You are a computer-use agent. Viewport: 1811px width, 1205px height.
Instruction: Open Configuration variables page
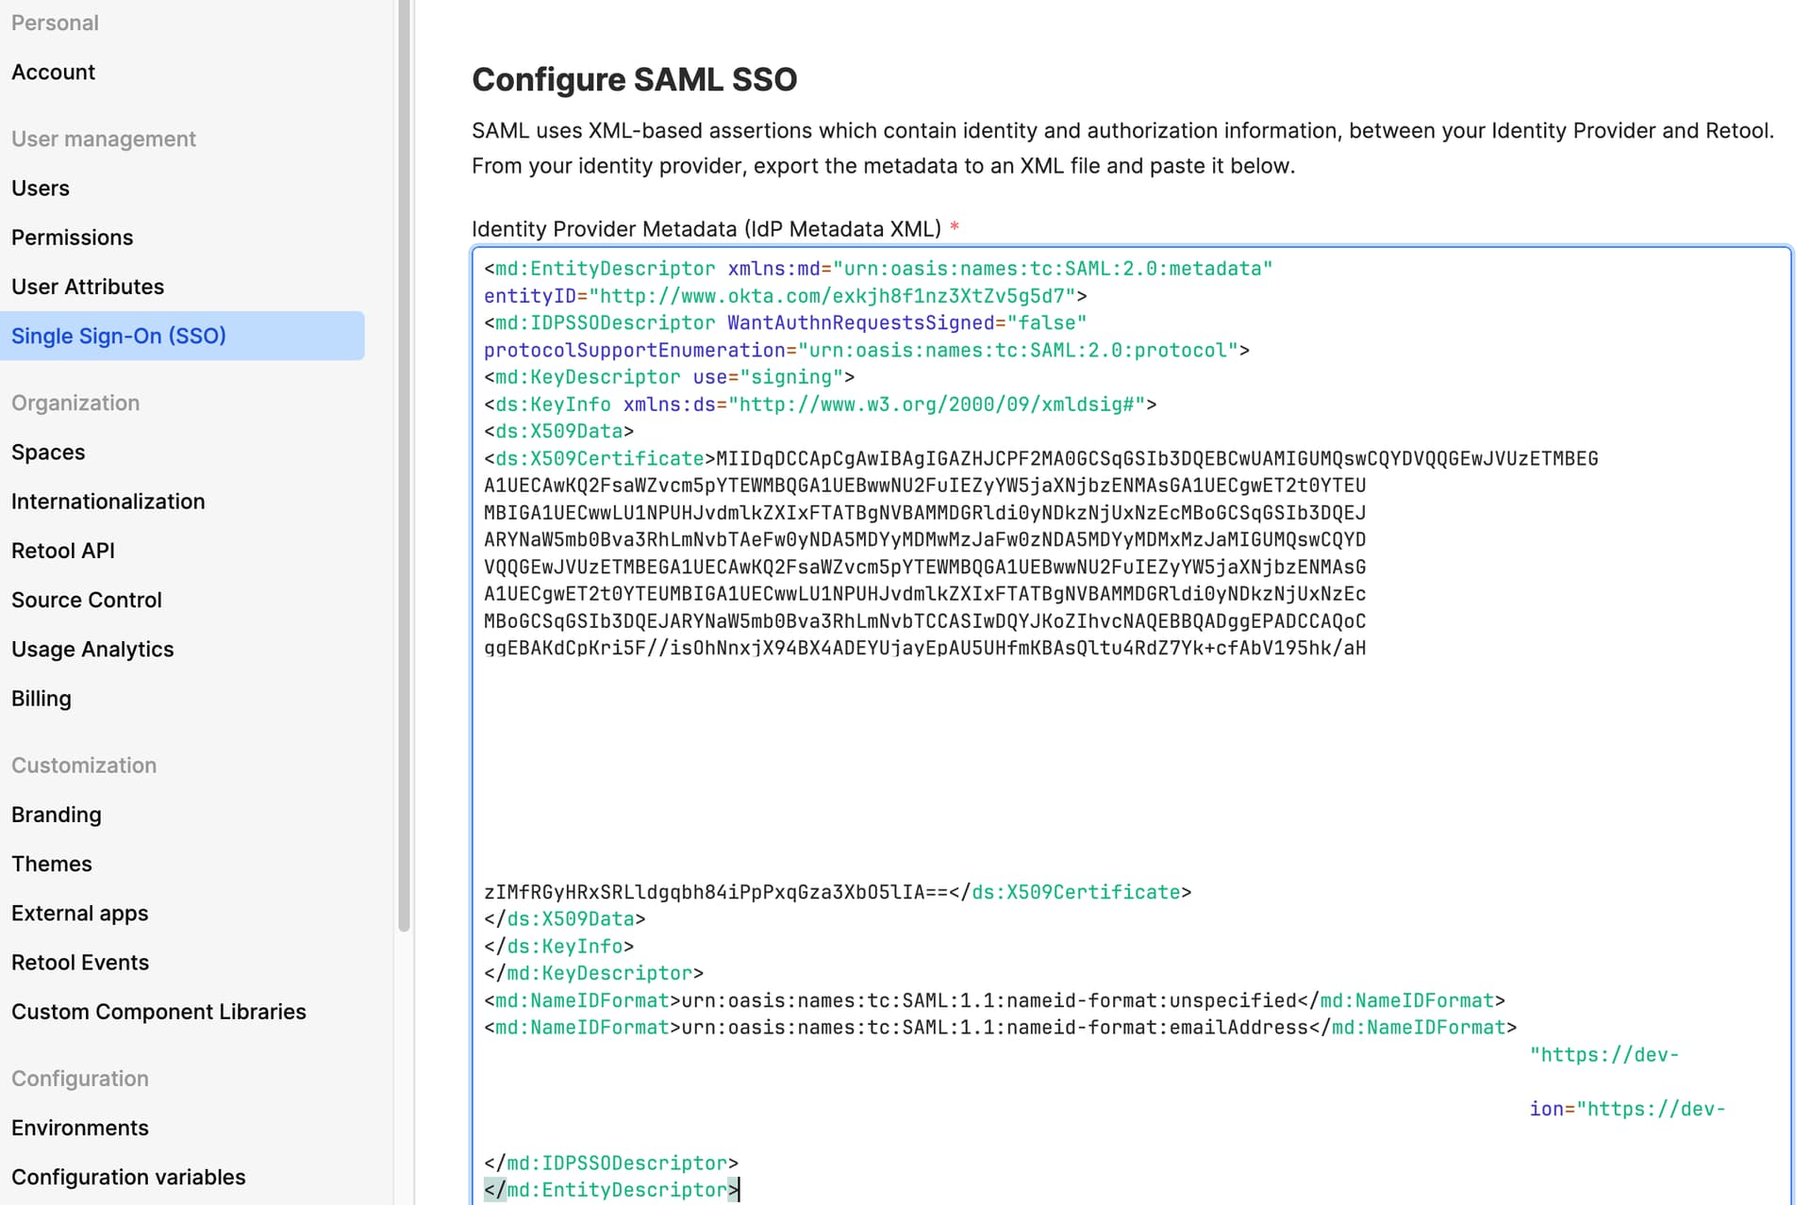pyautogui.click(x=128, y=1177)
